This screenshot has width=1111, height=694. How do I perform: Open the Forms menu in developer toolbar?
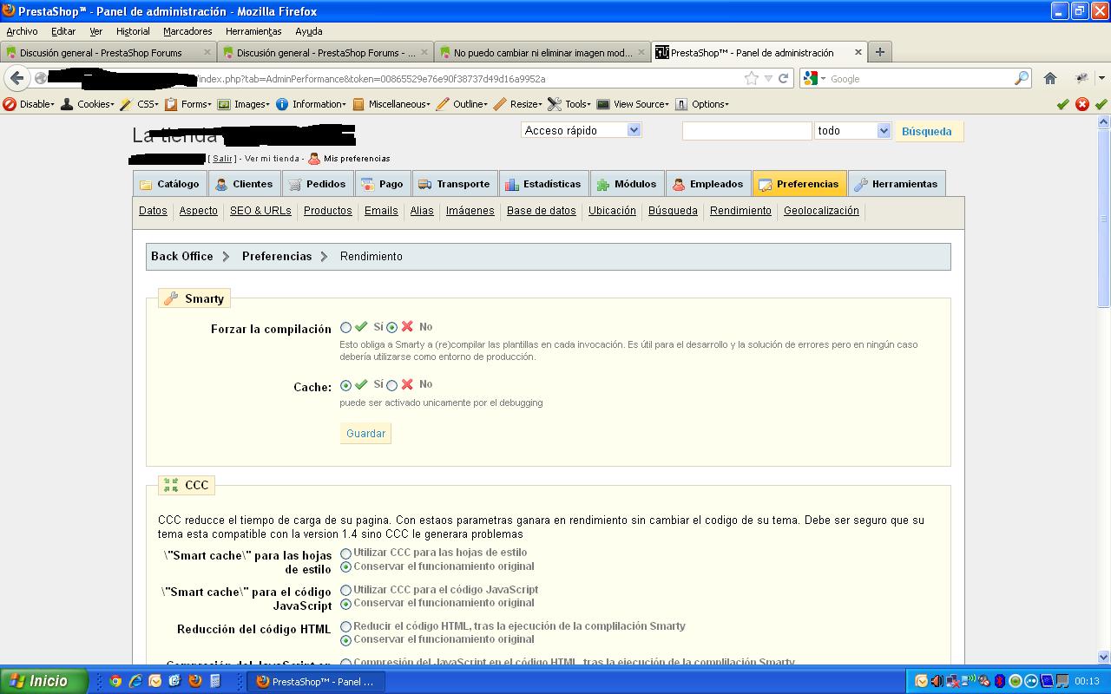point(188,104)
